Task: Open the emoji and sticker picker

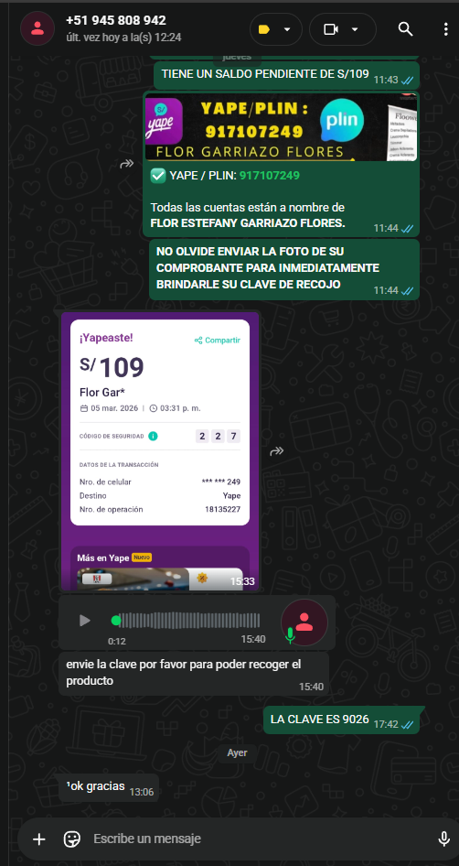Action: point(71,839)
